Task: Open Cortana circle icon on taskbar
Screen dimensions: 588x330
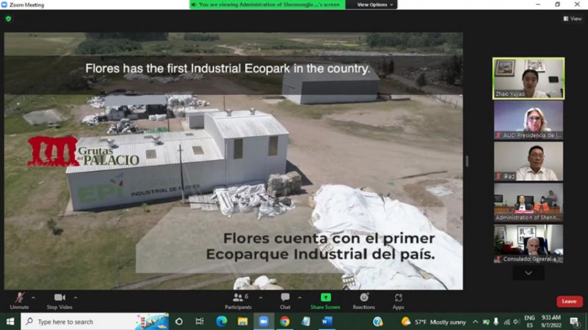Action: click(x=179, y=321)
